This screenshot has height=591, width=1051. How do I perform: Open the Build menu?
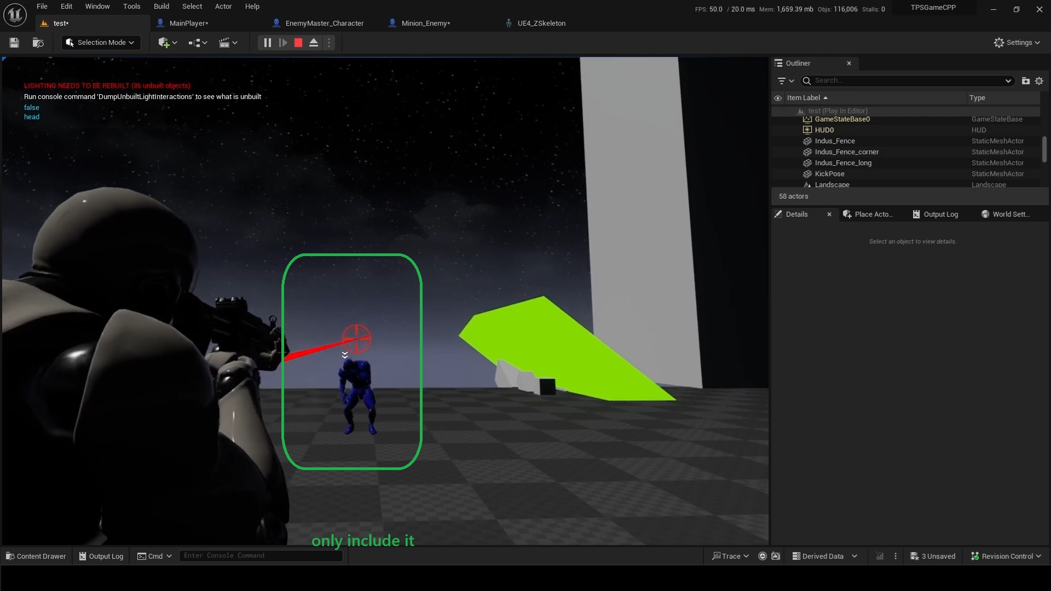coord(161,7)
